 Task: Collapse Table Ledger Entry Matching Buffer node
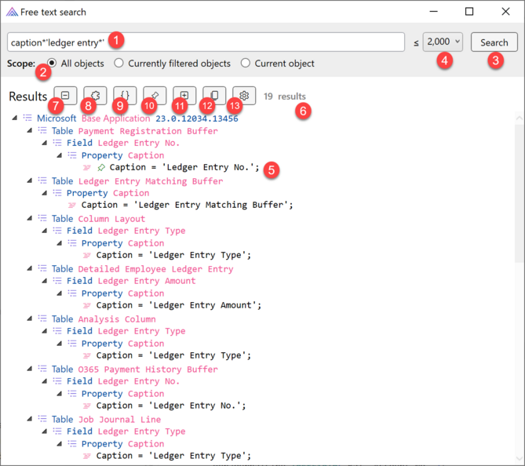click(x=30, y=180)
